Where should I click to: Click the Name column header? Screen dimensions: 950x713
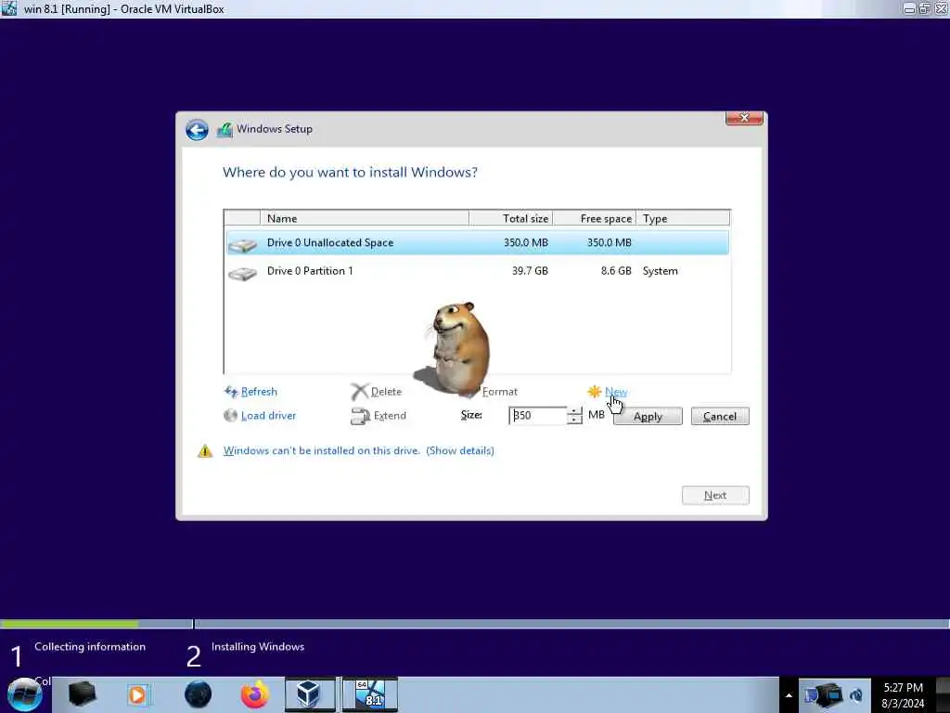364,218
